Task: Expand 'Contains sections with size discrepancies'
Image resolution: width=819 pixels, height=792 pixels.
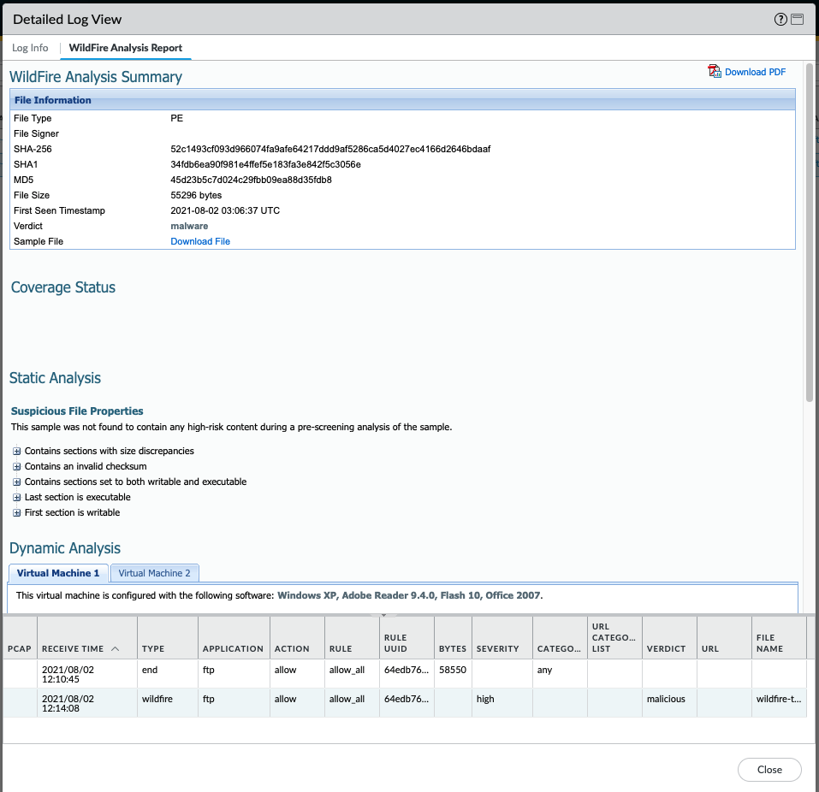Action: click(x=16, y=451)
